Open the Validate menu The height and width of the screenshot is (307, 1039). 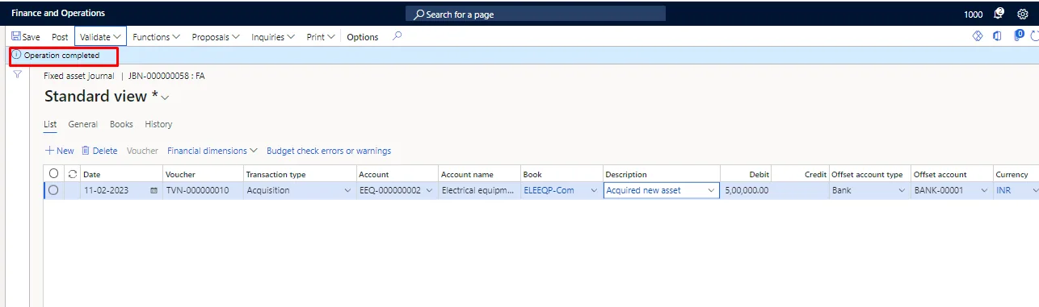click(100, 37)
